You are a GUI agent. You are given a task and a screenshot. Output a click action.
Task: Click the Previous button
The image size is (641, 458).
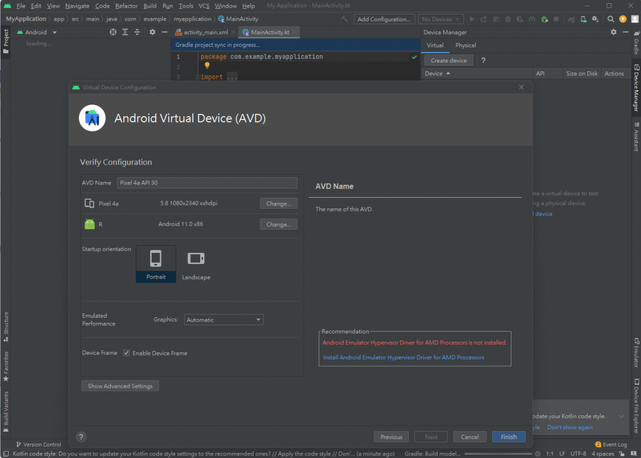tap(391, 437)
